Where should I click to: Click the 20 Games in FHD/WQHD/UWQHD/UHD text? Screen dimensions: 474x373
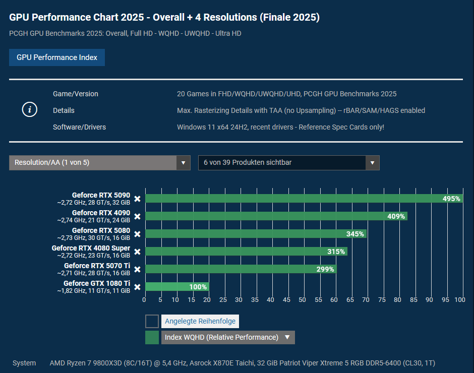pyautogui.click(x=286, y=94)
